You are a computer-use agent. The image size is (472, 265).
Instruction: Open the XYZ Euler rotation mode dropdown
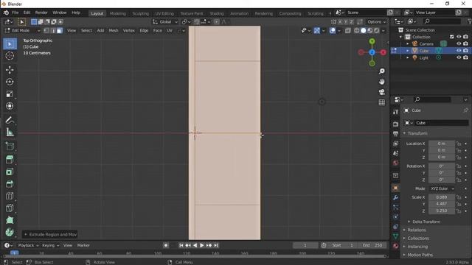pyautogui.click(x=442, y=188)
